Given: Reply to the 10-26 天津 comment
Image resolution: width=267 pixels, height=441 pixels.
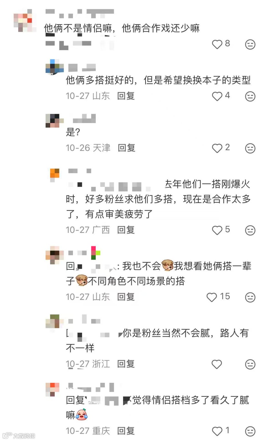Looking at the screenshot, I should [127, 148].
